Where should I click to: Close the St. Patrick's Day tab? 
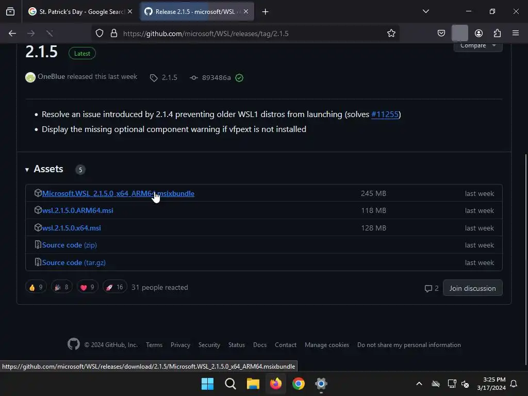[130, 11]
